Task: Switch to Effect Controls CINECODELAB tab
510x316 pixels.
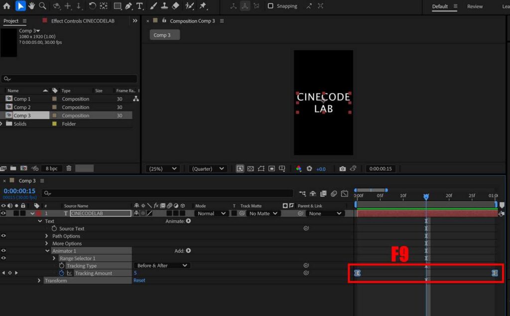Action: pyautogui.click(x=83, y=21)
